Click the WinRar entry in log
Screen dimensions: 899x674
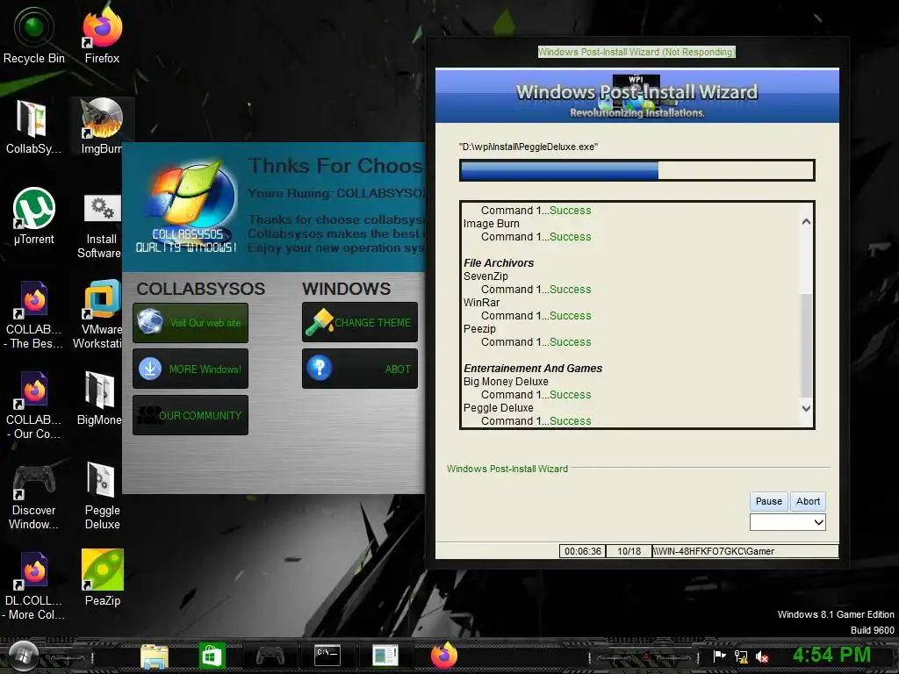pyautogui.click(x=482, y=303)
